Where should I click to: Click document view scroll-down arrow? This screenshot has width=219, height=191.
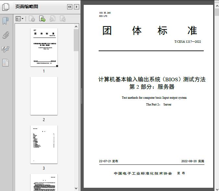point(217,189)
